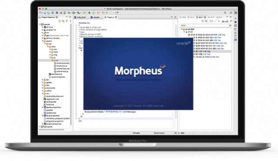Expand the src folder in project tree
Viewport: 278px width, 161px height.
click(x=43, y=33)
